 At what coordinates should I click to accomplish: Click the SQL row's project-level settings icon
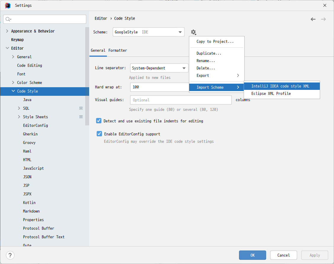pyautogui.click(x=81, y=108)
